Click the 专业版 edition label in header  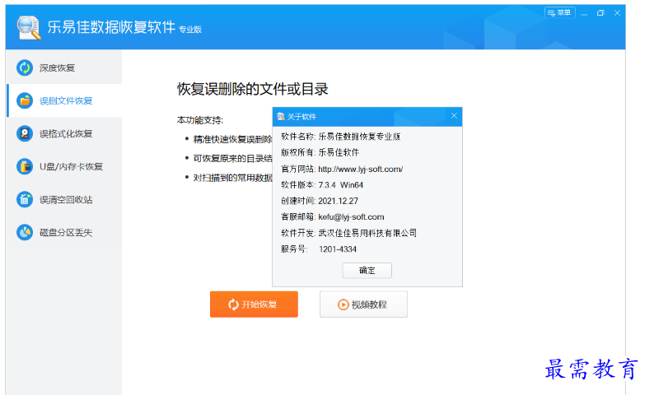pyautogui.click(x=190, y=29)
